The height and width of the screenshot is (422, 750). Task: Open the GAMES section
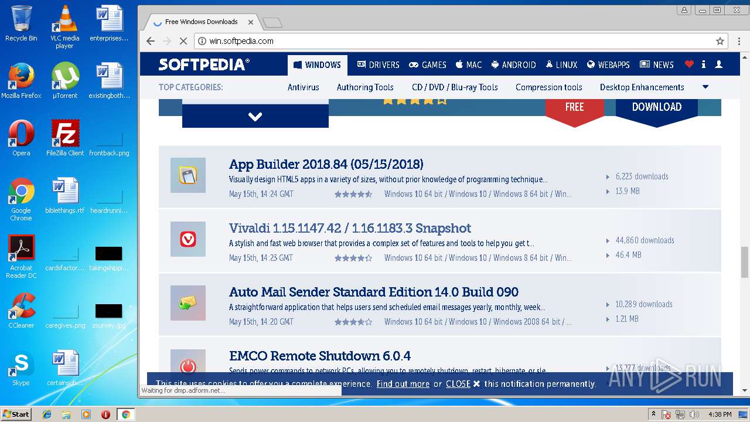pyautogui.click(x=428, y=65)
